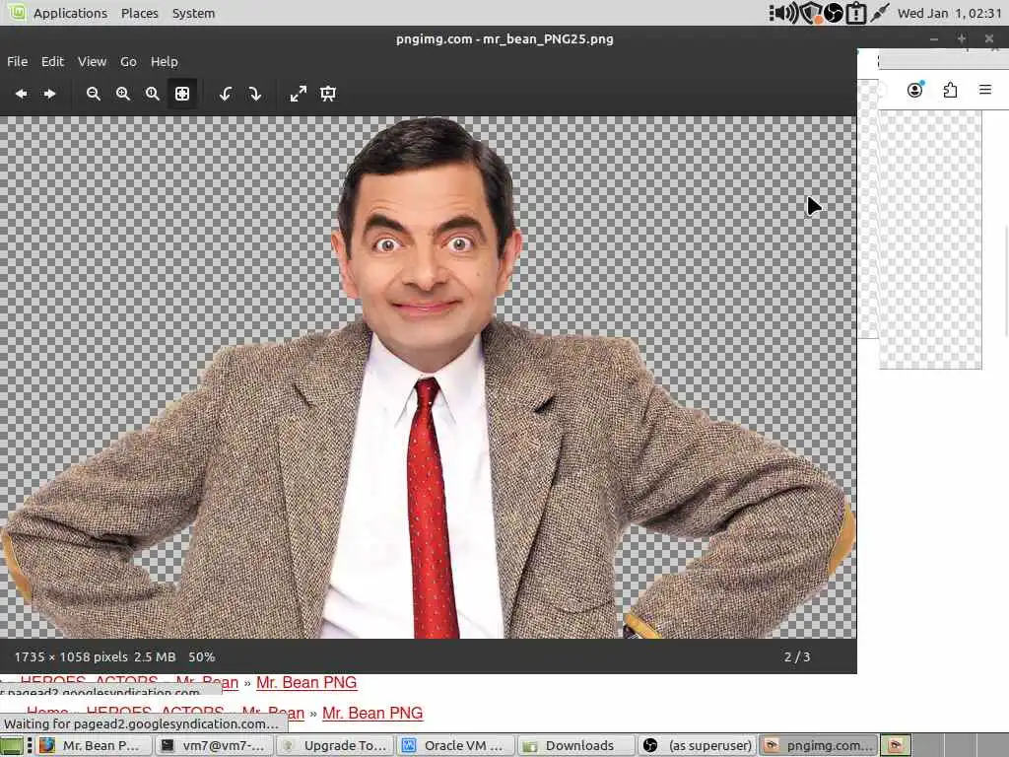This screenshot has width=1009, height=757.
Task: Open the Help menu
Action: [x=165, y=62]
